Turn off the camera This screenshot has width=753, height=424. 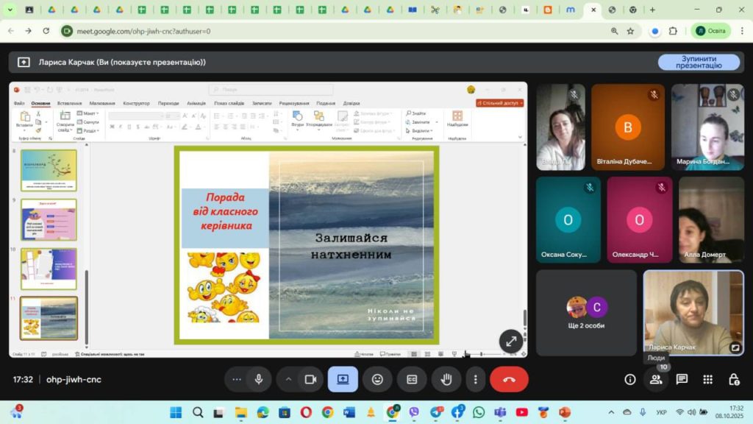pyautogui.click(x=310, y=379)
